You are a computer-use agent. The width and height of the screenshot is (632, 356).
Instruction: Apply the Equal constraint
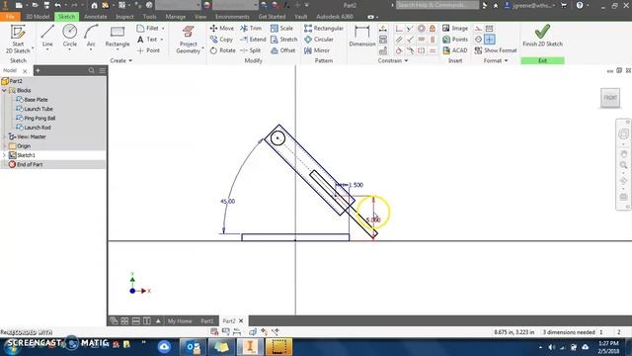pos(433,50)
